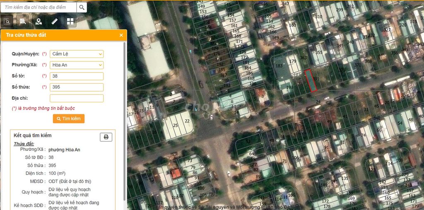Click parcel 57 on the map
Viewport: 424px width, 210px height.
click(319, 125)
